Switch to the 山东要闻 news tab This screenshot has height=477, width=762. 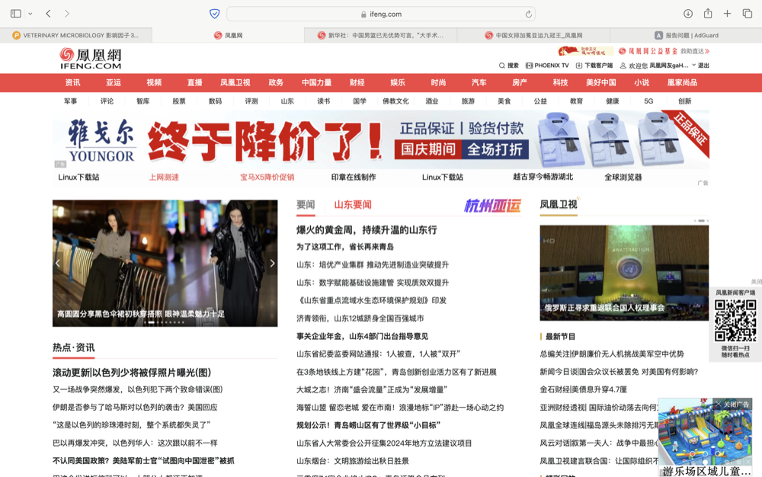(352, 204)
